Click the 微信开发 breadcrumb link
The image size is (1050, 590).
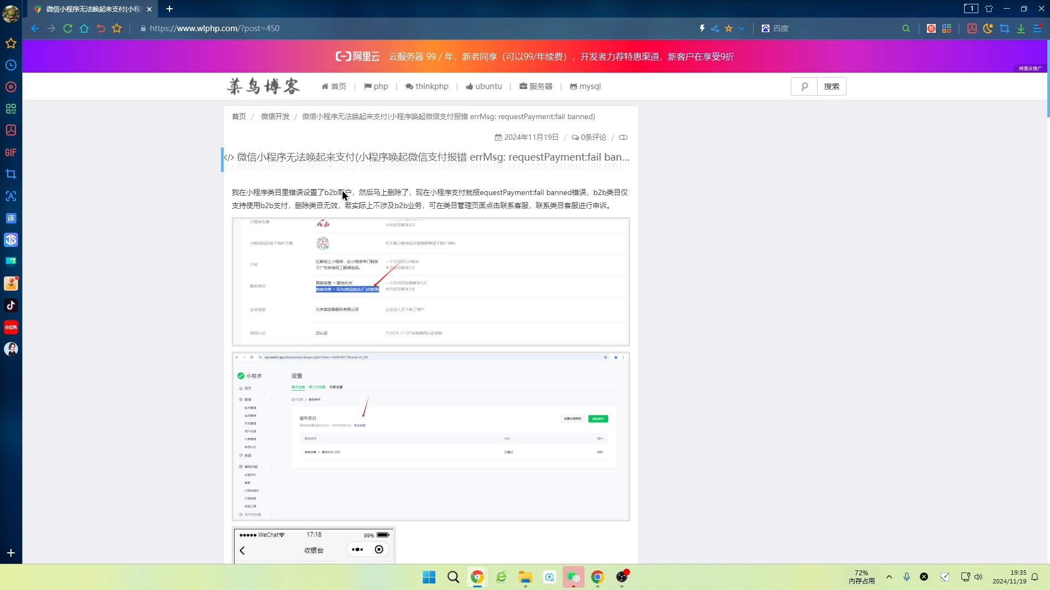tap(275, 116)
